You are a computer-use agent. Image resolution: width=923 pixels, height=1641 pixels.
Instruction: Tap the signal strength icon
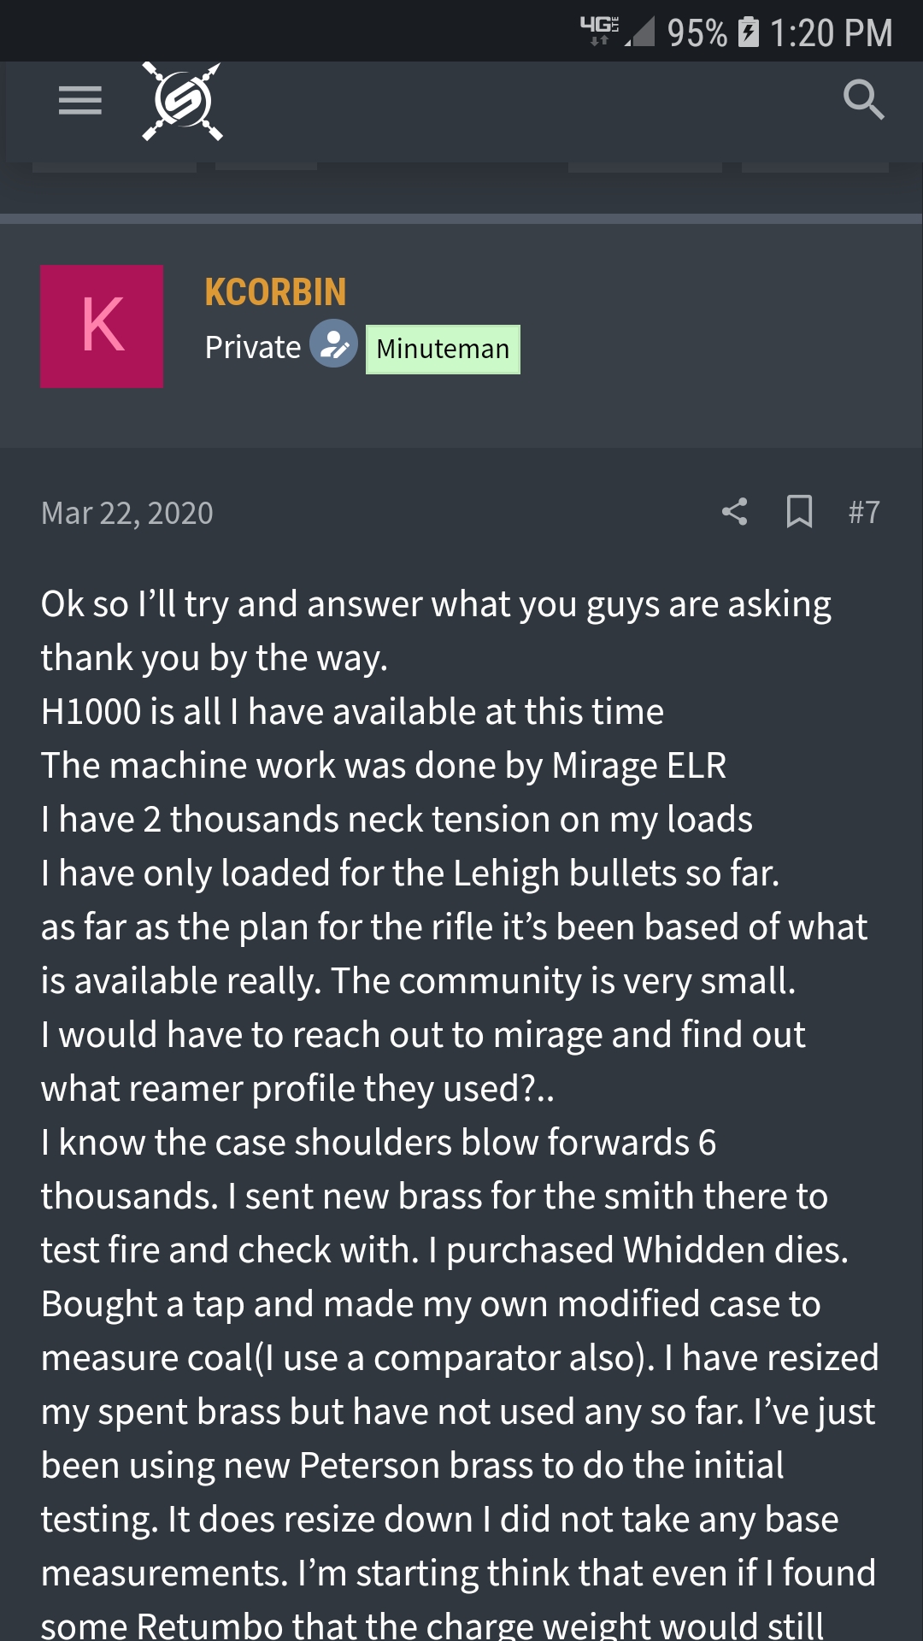click(x=639, y=32)
